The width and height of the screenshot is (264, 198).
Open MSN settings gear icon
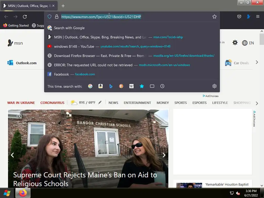(x=235, y=43)
